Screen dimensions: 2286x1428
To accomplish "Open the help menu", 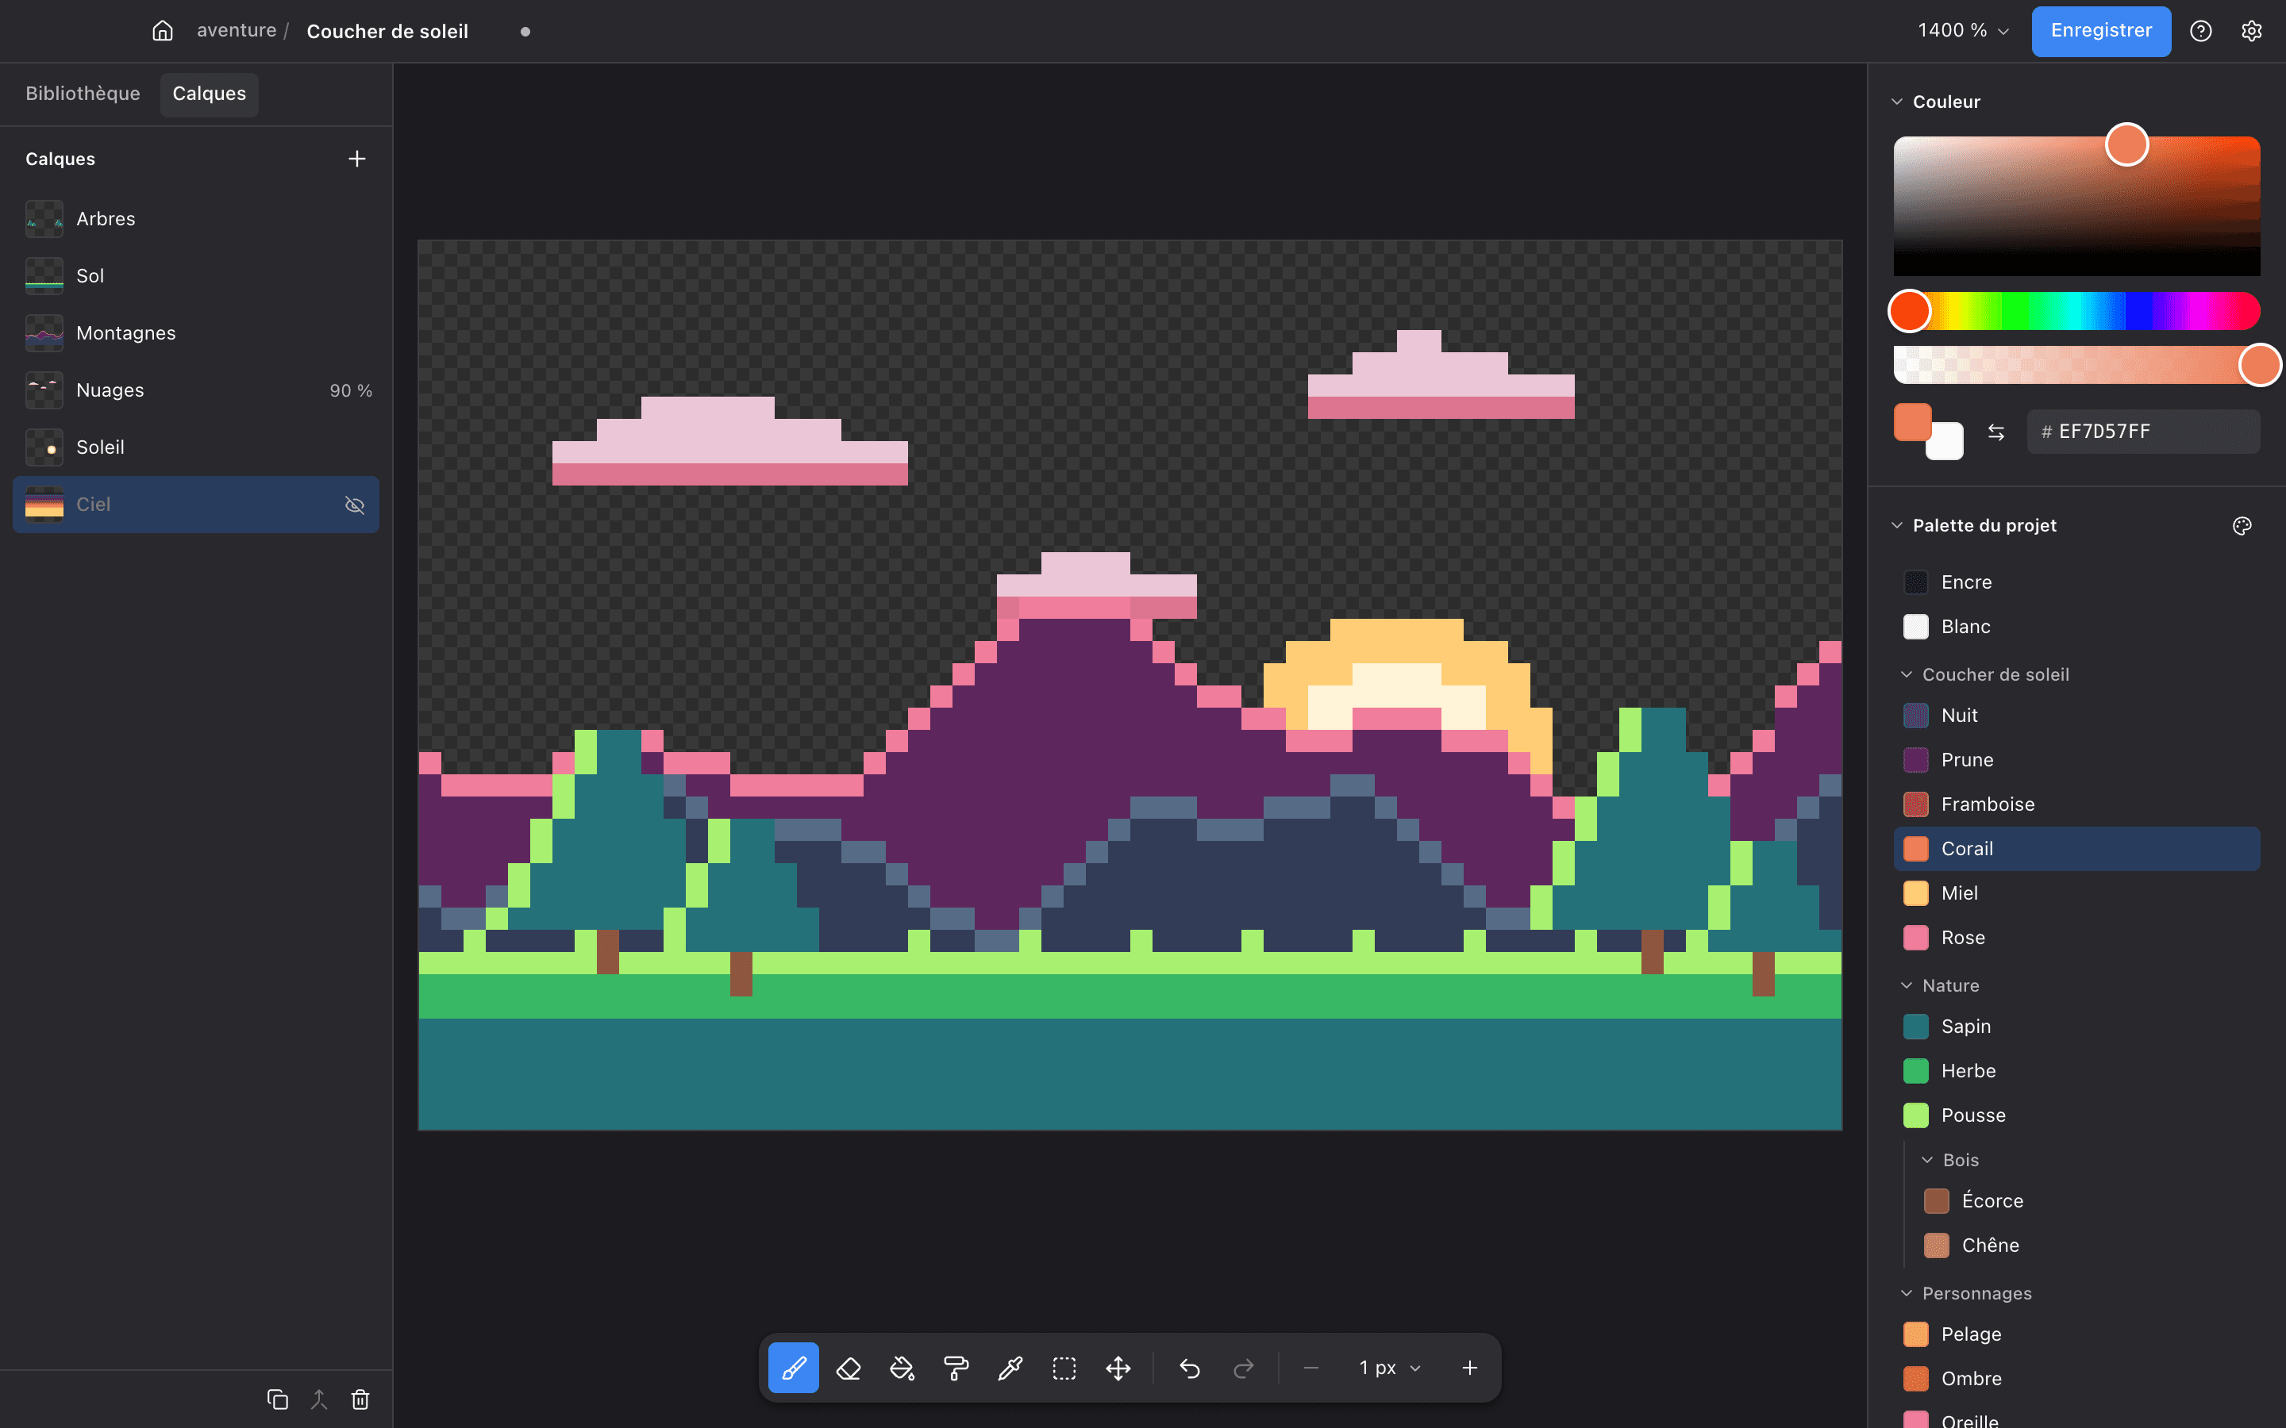I will 2201,31.
